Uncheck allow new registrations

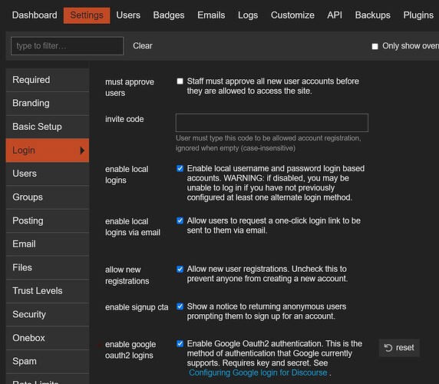(x=180, y=269)
